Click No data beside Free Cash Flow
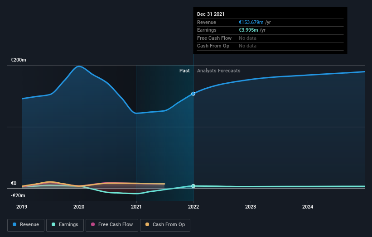 (247, 38)
